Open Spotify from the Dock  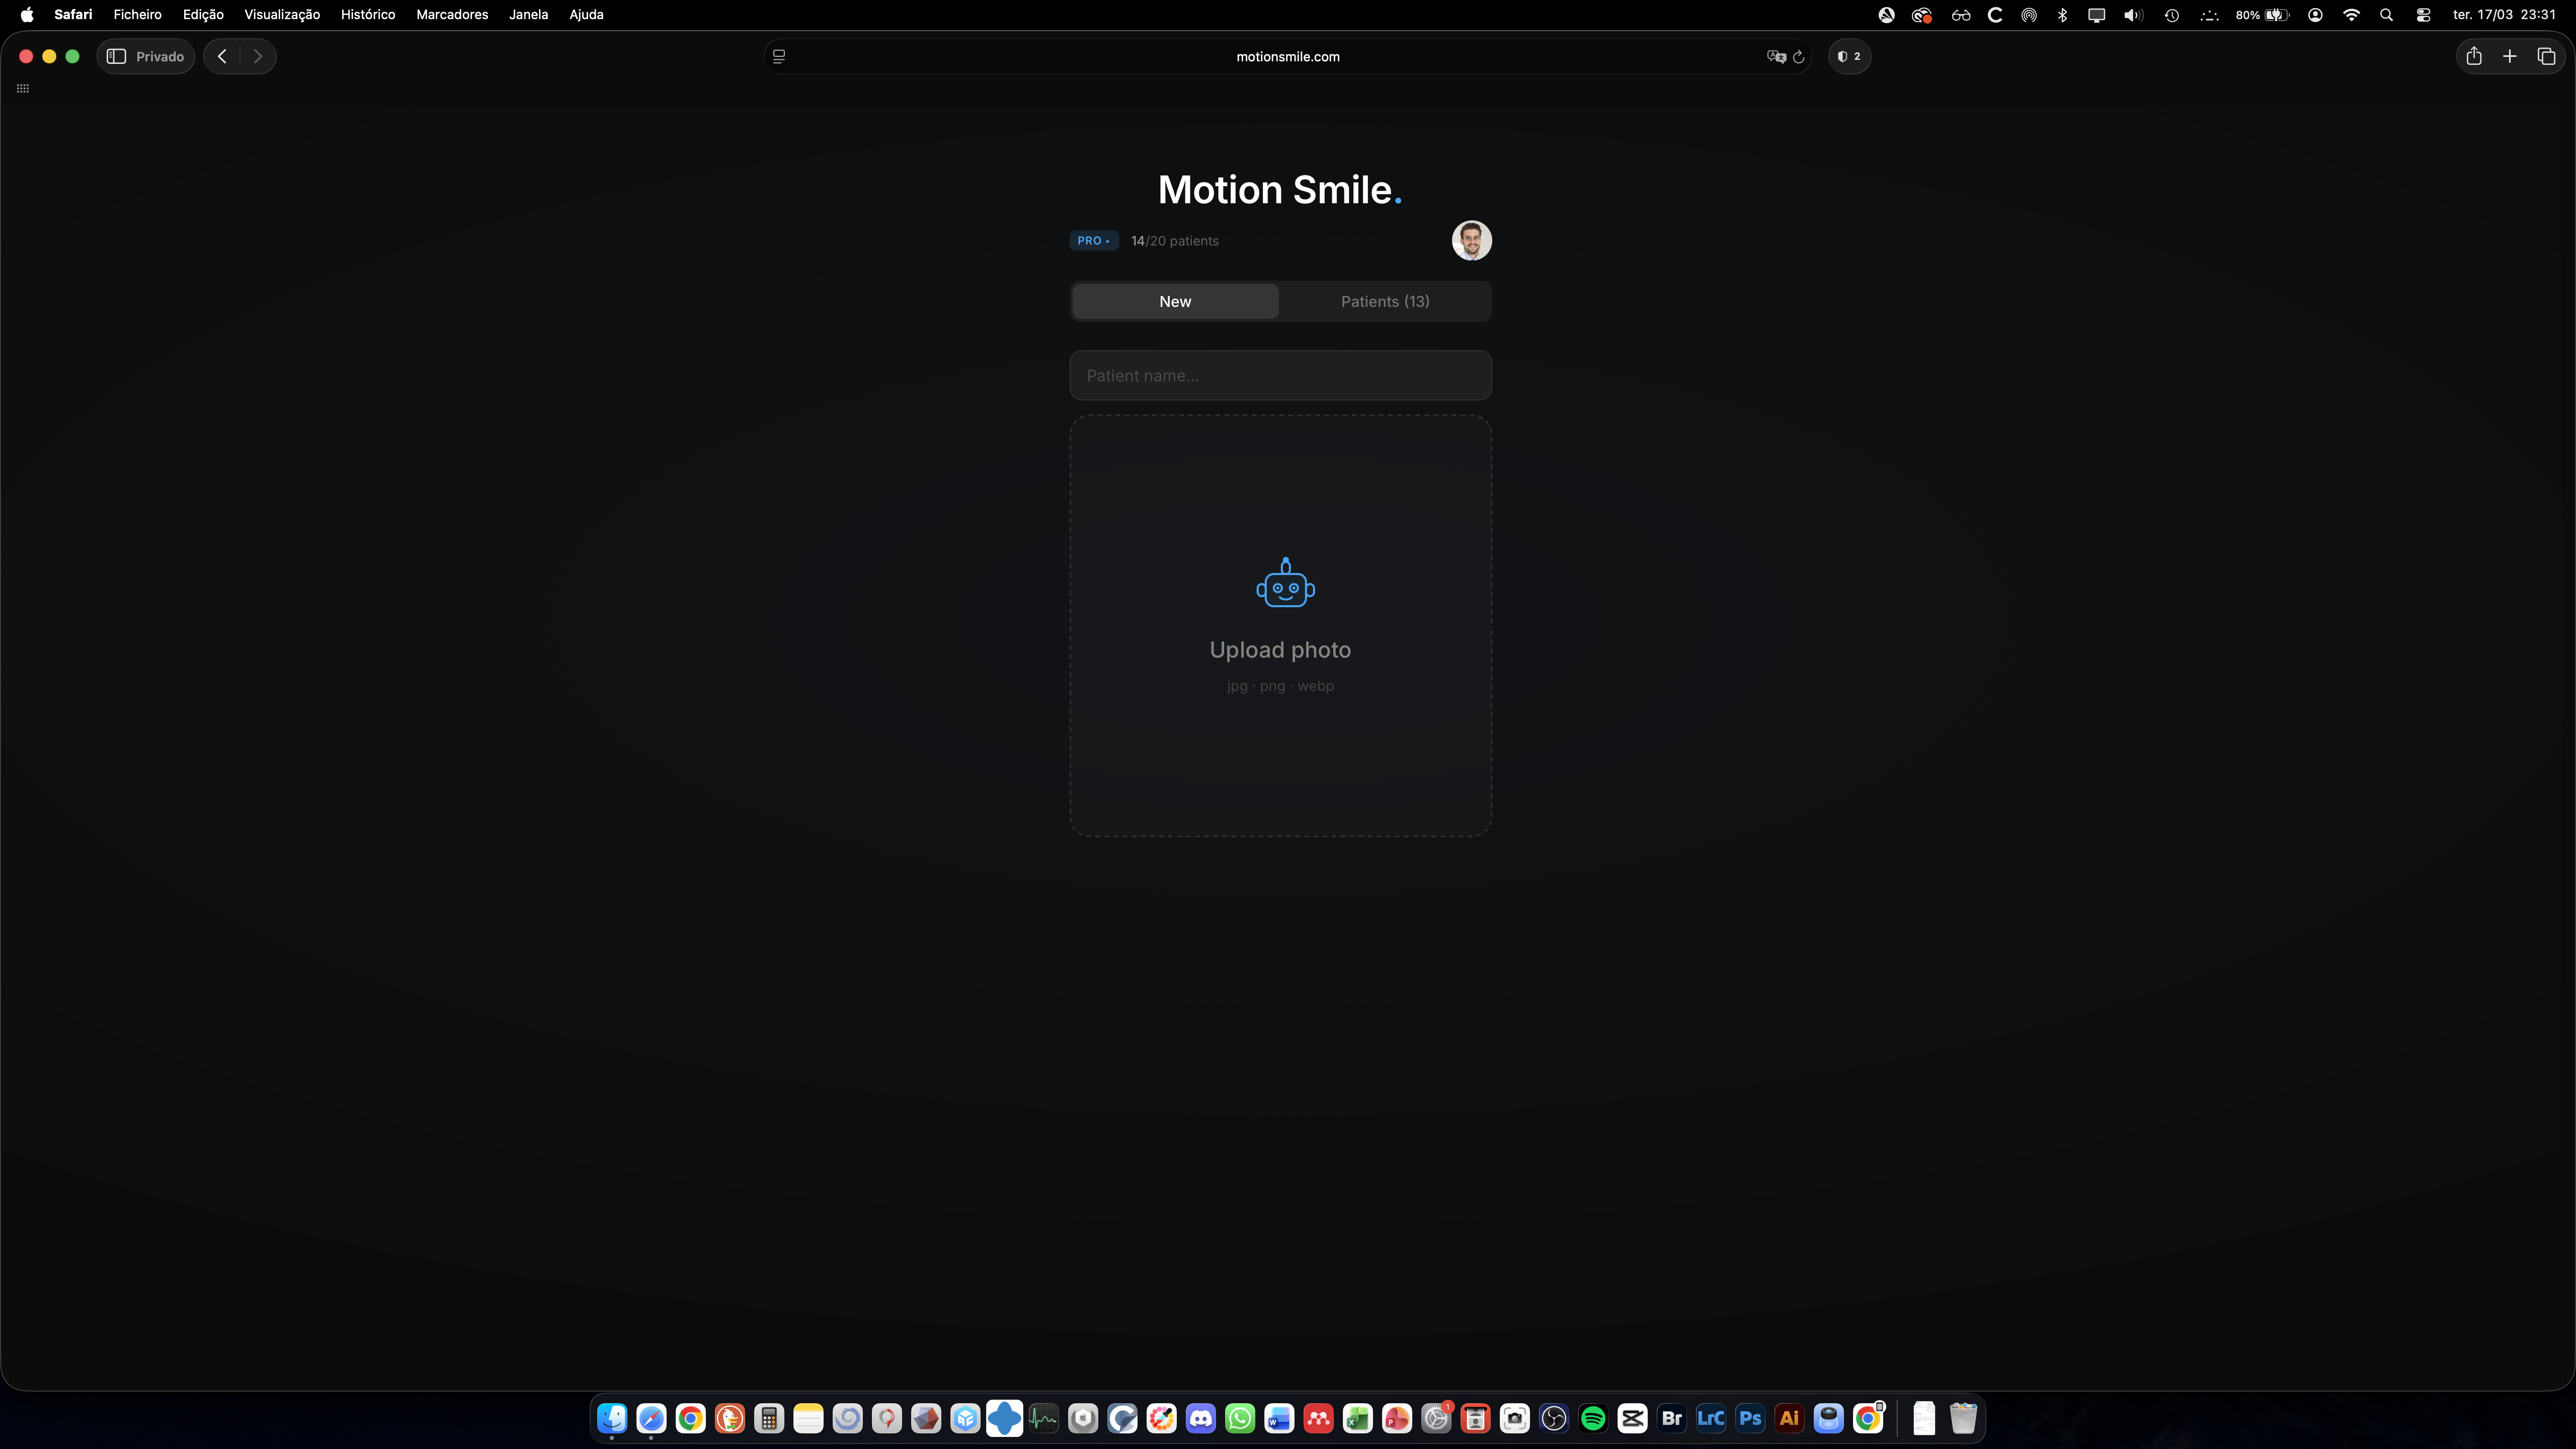(x=1593, y=1418)
